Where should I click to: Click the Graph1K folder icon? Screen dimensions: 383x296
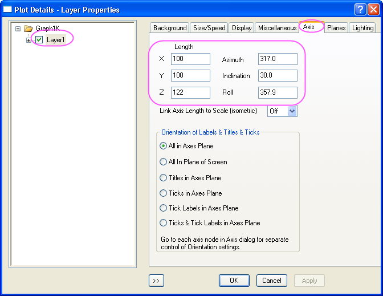tap(28, 28)
